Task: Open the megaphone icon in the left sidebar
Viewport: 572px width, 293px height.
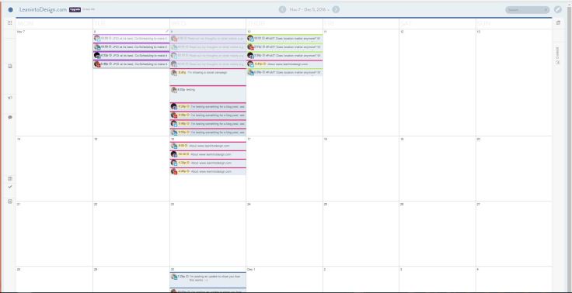Action: point(10,98)
